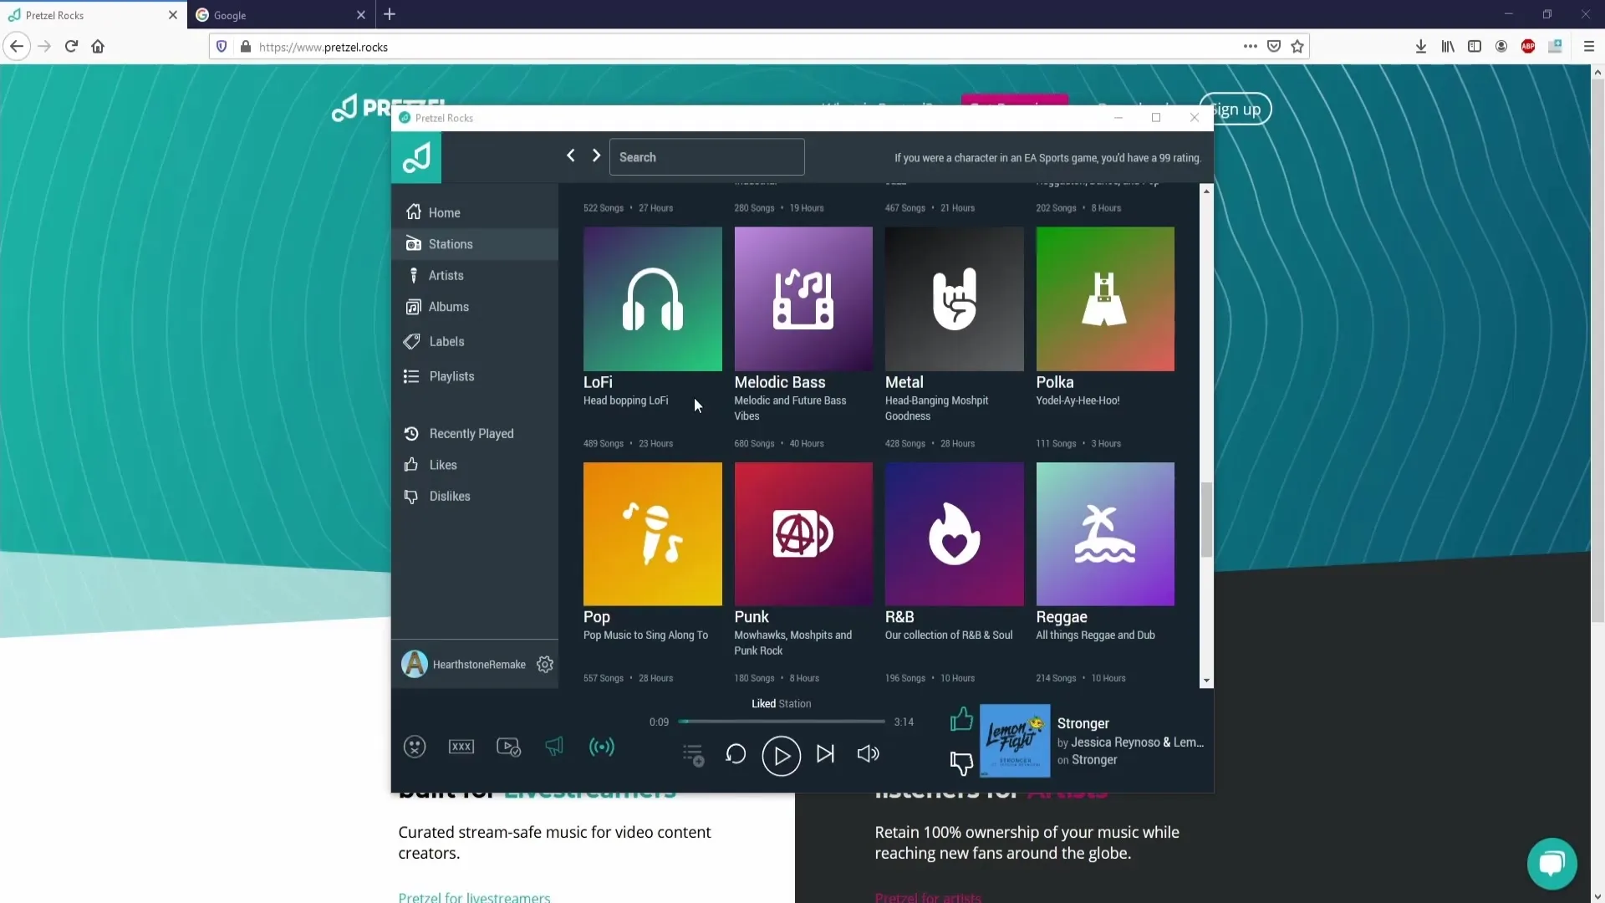Reload the browser page
This screenshot has height=903, width=1605.
[71, 47]
